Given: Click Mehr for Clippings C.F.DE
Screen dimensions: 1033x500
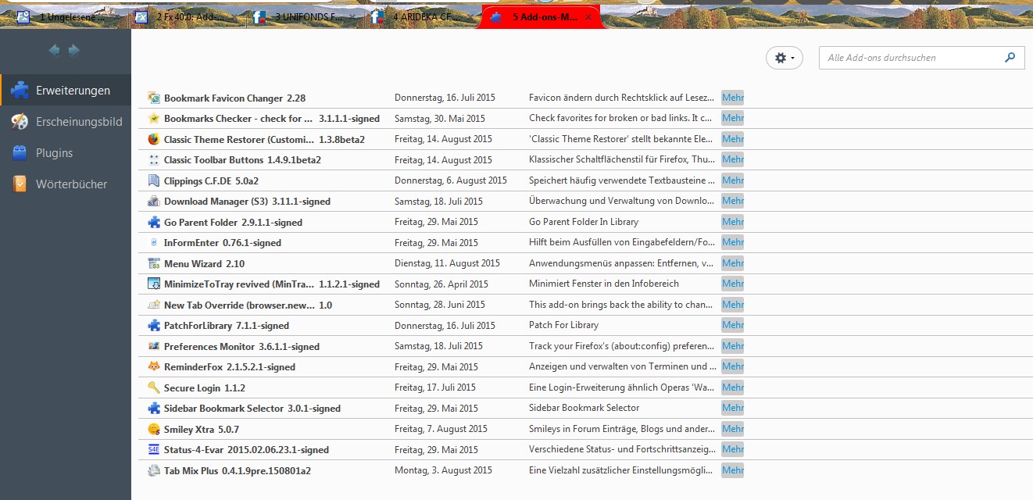Looking at the screenshot, I should pos(733,180).
